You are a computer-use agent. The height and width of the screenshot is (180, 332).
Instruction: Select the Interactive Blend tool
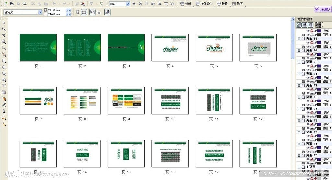point(4,99)
